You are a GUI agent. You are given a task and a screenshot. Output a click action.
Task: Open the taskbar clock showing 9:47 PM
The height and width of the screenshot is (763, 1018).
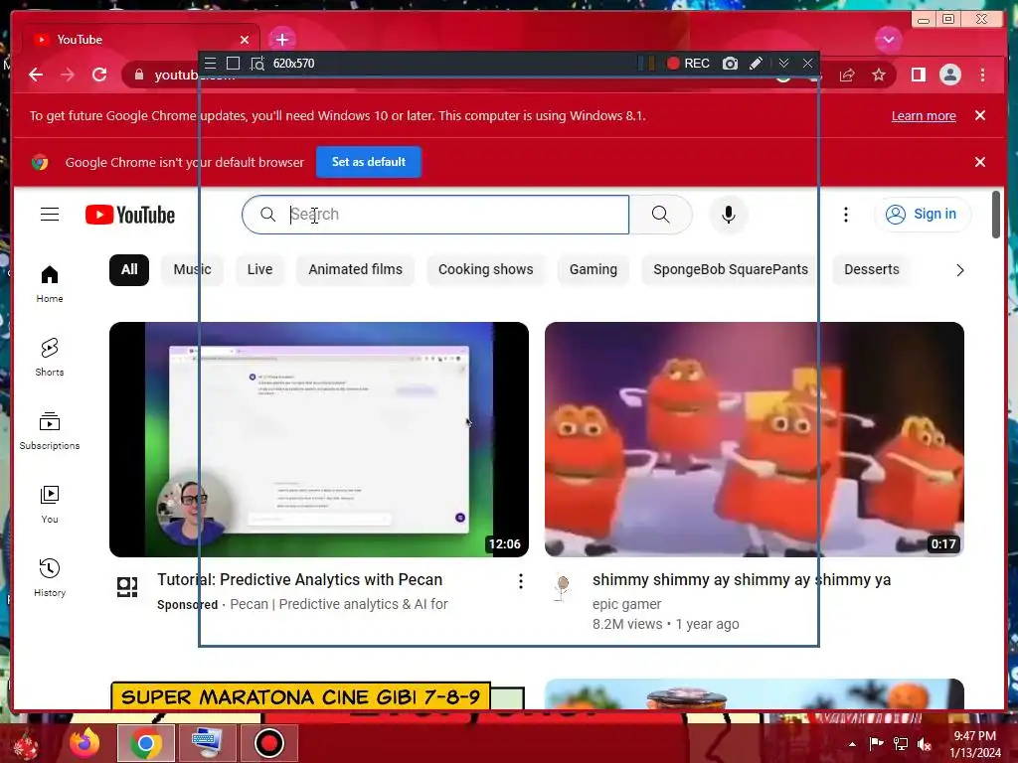[975, 744]
